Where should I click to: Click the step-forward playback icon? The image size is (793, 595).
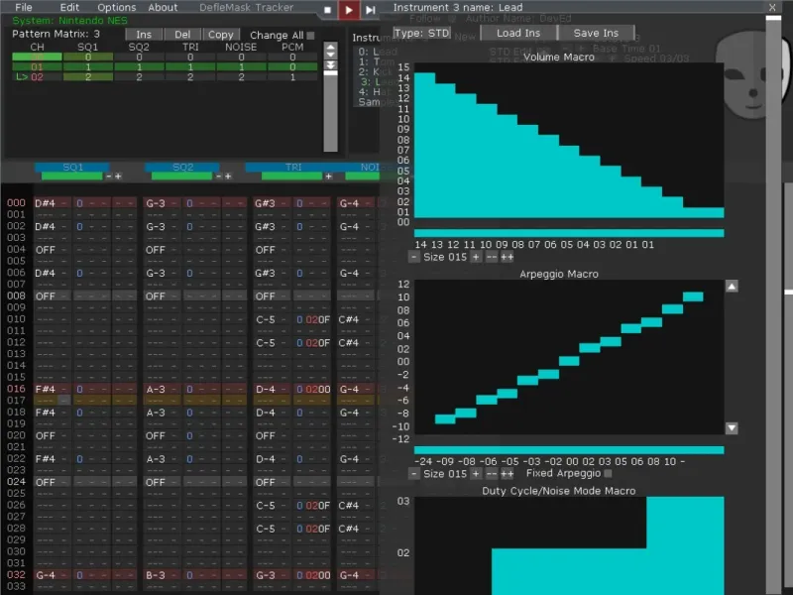point(370,10)
